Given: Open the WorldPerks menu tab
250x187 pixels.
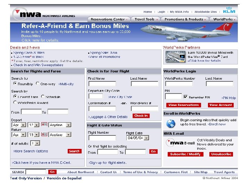Looking at the screenshot, I should pyautogui.click(x=224, y=19).
